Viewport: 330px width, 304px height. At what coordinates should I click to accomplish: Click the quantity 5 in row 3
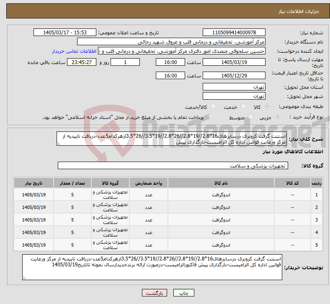pyautogui.click(x=72, y=220)
